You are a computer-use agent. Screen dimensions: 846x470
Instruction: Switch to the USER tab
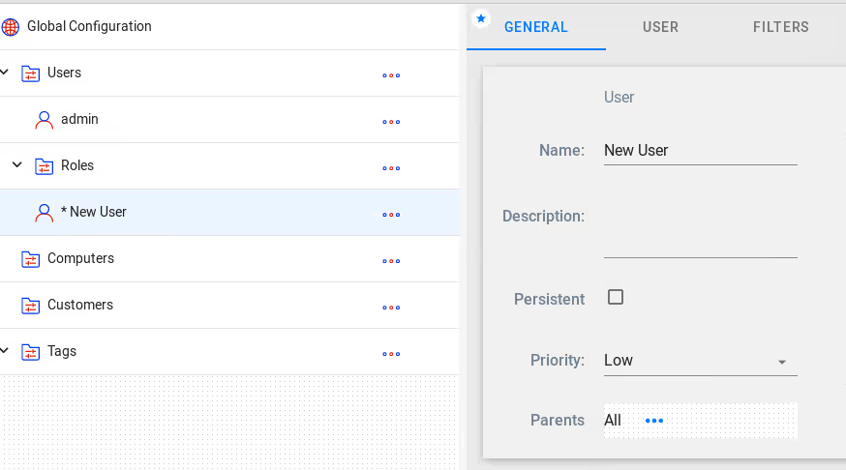click(x=660, y=27)
